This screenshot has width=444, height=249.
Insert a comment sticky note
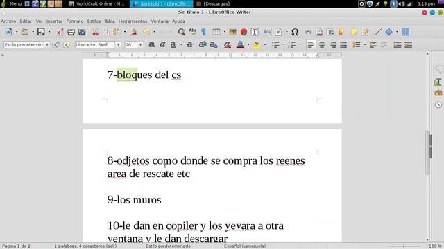(354, 32)
